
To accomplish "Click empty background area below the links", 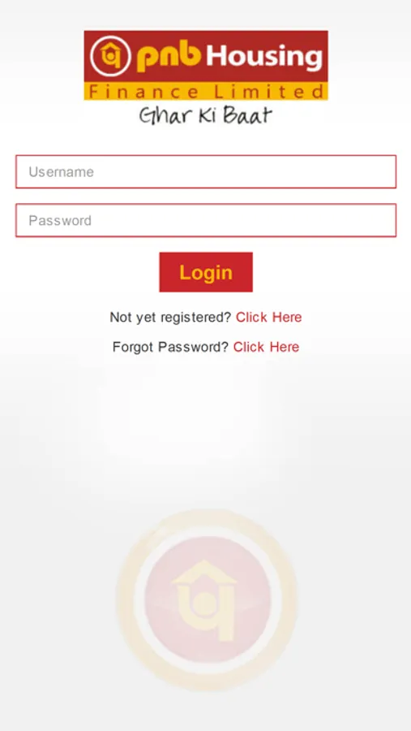I will [206, 429].
